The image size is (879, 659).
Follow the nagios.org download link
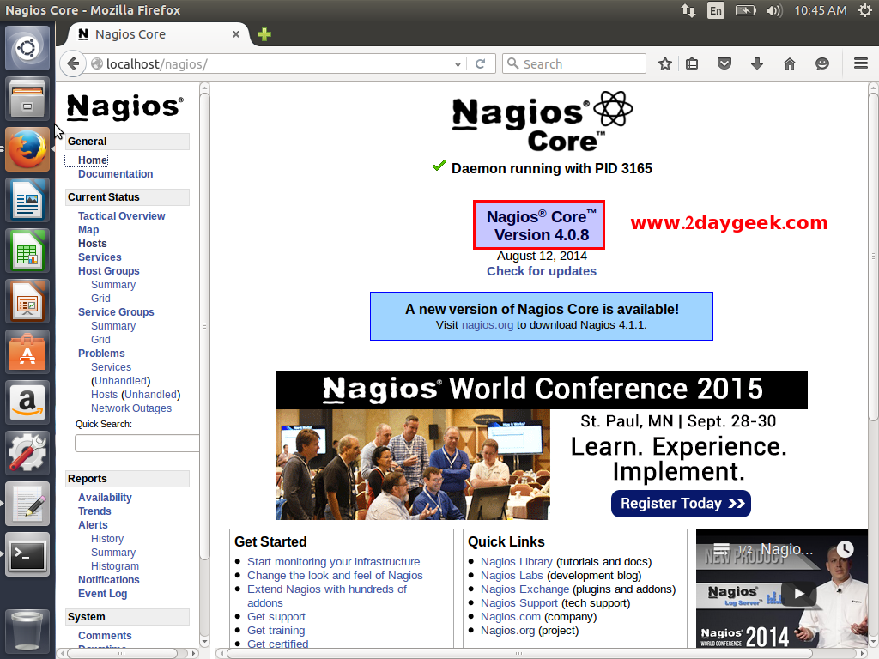pos(488,325)
